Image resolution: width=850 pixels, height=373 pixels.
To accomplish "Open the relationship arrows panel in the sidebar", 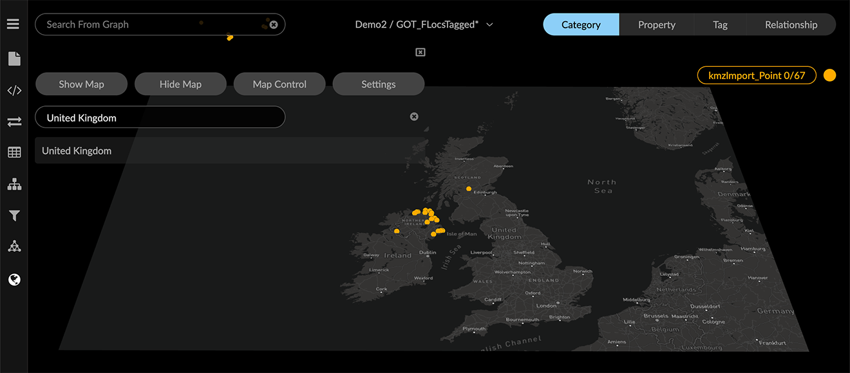I will click(14, 122).
